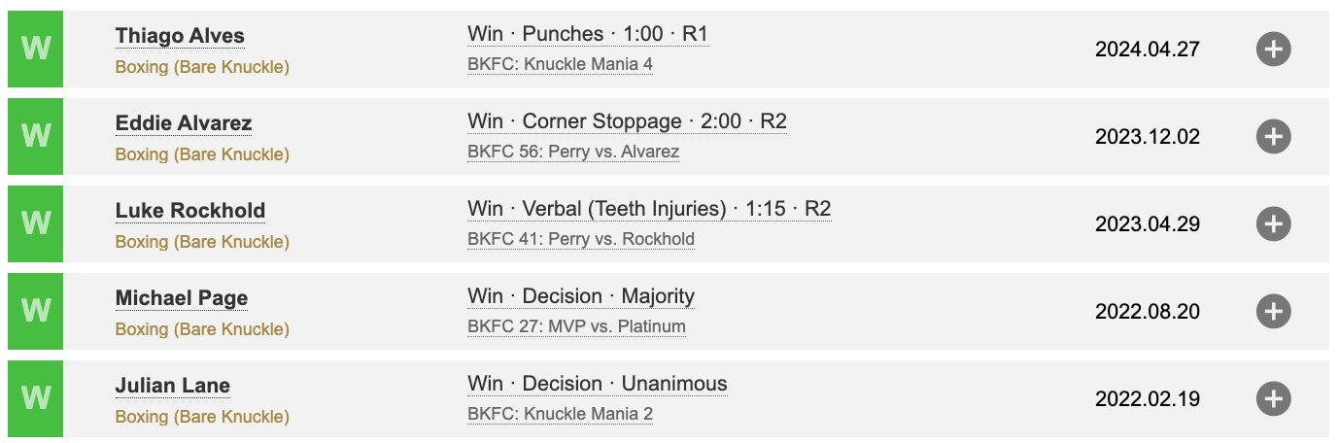The image size is (1339, 443).
Task: Open Julian Lane's profile link
Action: pos(173,386)
